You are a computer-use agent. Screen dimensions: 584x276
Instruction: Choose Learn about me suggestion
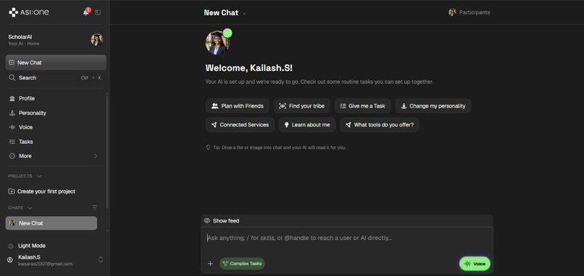pyautogui.click(x=307, y=125)
